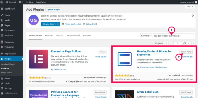
Task: Open the Brainstorm Force author link
Action: click(x=147, y=67)
